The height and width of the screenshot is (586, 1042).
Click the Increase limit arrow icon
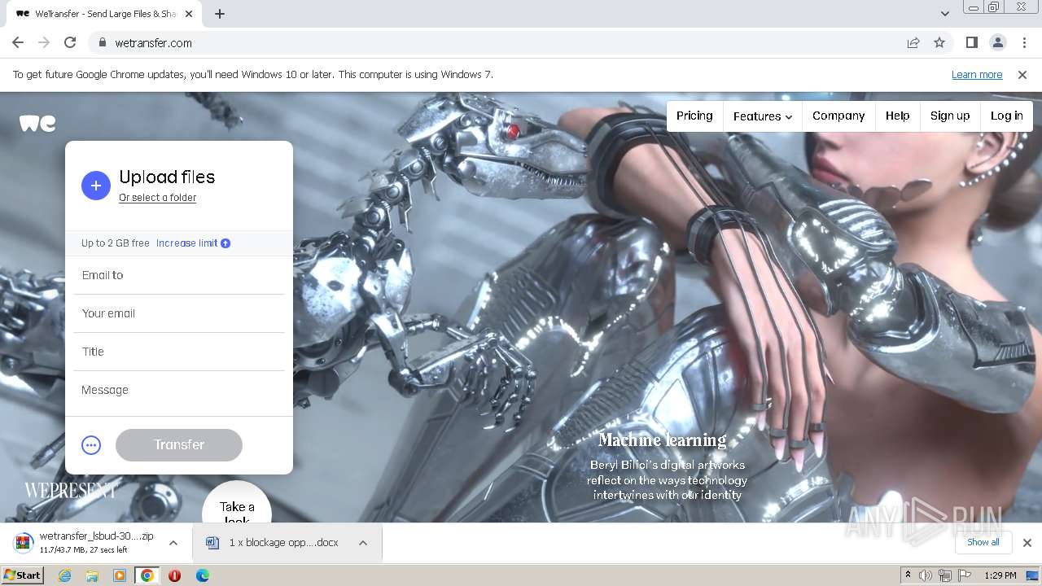click(225, 243)
